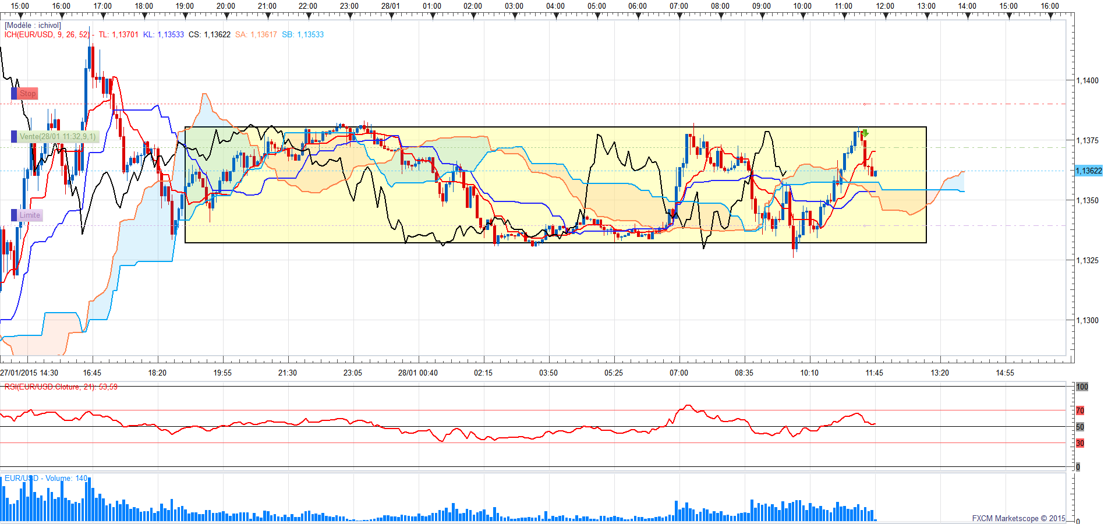Click the blue handle beside Vente label
This screenshot has height=524, width=1108.
coord(14,137)
